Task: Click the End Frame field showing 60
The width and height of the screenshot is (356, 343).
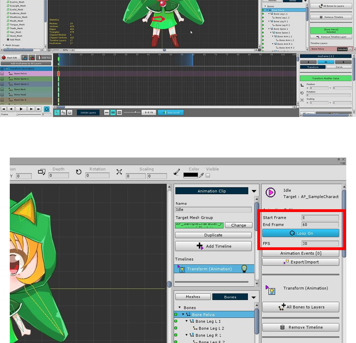Action: pyautogui.click(x=320, y=225)
